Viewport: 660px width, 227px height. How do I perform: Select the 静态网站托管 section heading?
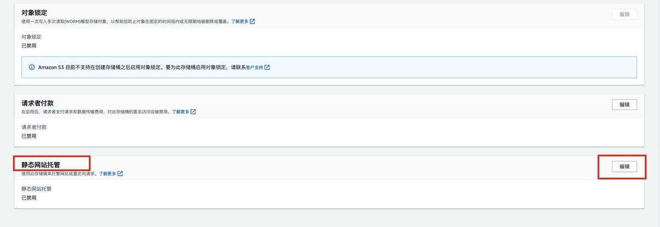click(41, 164)
